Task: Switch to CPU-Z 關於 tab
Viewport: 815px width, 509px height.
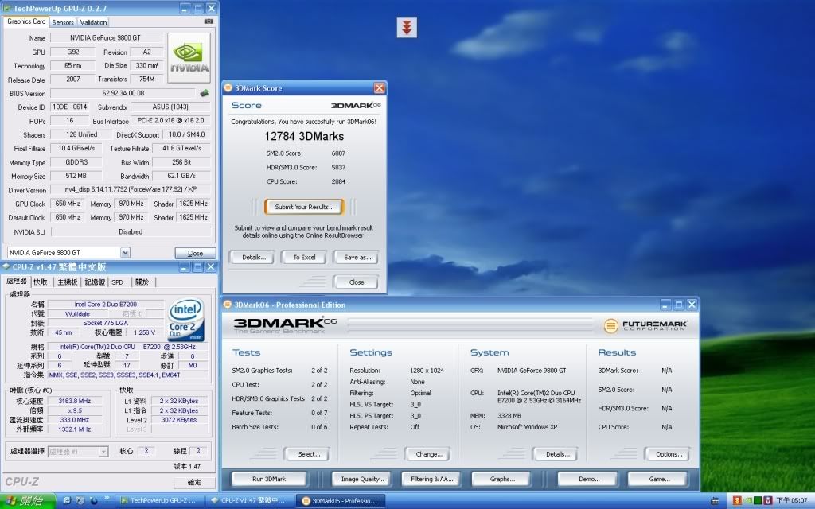Action: coord(142,282)
